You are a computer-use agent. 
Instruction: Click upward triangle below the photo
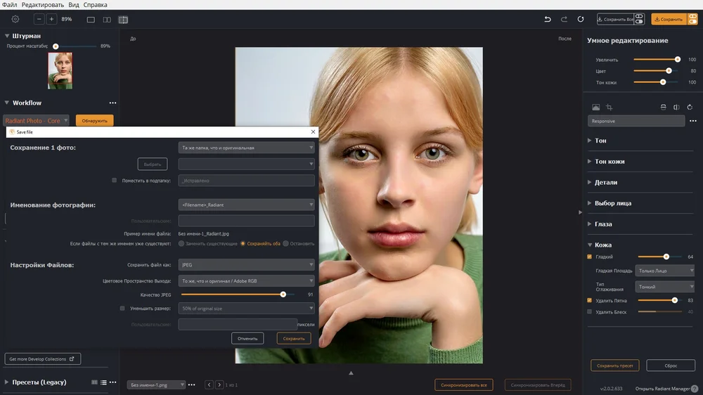click(x=351, y=373)
